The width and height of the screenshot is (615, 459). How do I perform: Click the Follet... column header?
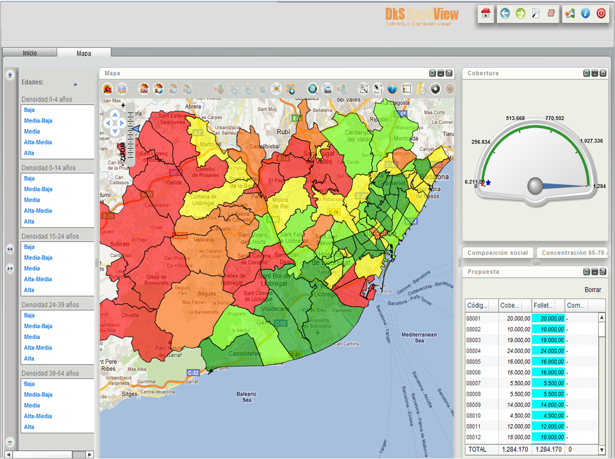point(548,305)
